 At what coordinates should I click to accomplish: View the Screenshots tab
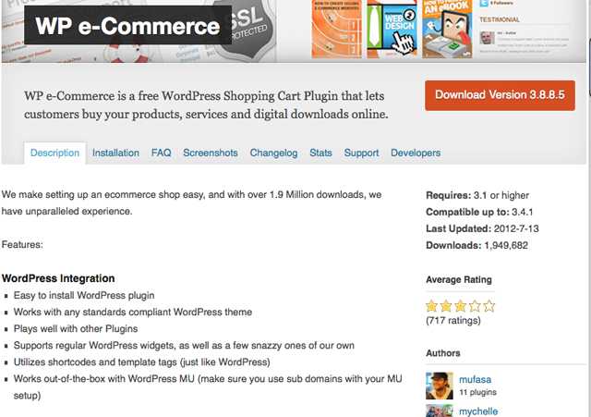click(x=210, y=153)
